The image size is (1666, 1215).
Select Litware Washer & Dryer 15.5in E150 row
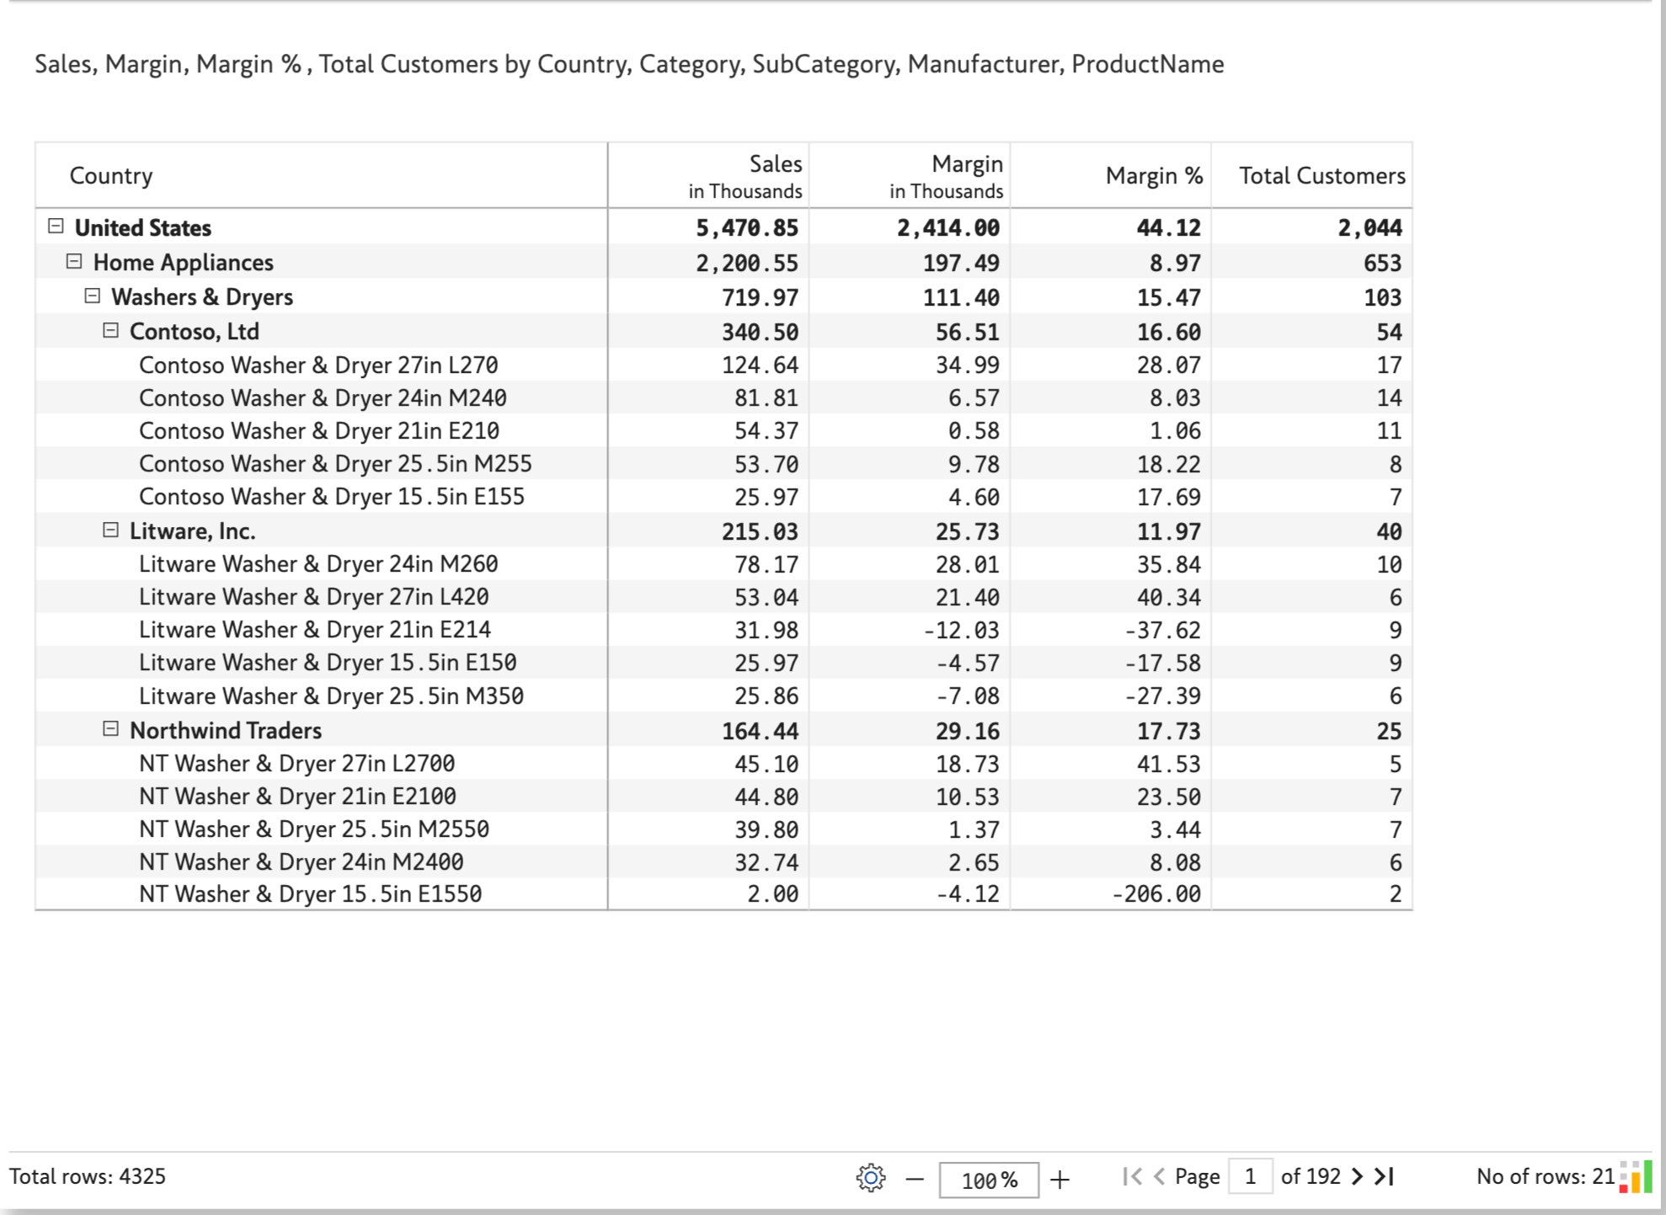point(724,662)
